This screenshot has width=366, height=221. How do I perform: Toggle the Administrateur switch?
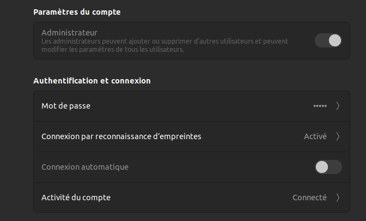(328, 40)
